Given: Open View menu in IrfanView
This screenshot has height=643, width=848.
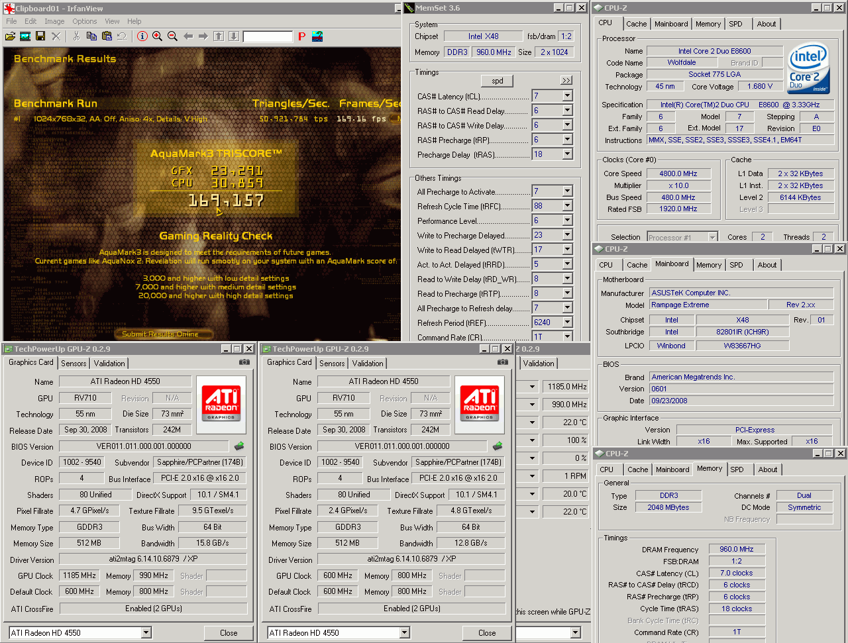Looking at the screenshot, I should (x=113, y=21).
